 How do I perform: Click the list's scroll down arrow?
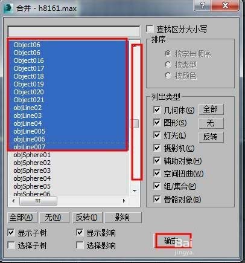click(x=135, y=190)
